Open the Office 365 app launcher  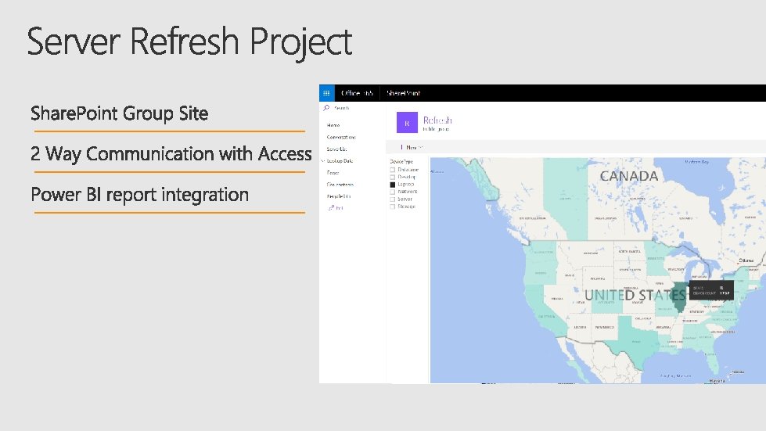tap(327, 92)
